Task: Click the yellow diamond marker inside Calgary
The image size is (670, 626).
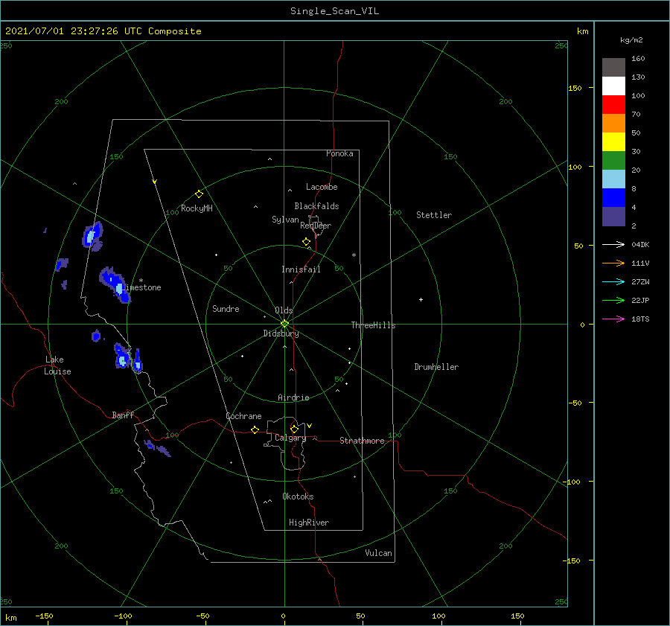Action: (x=294, y=429)
